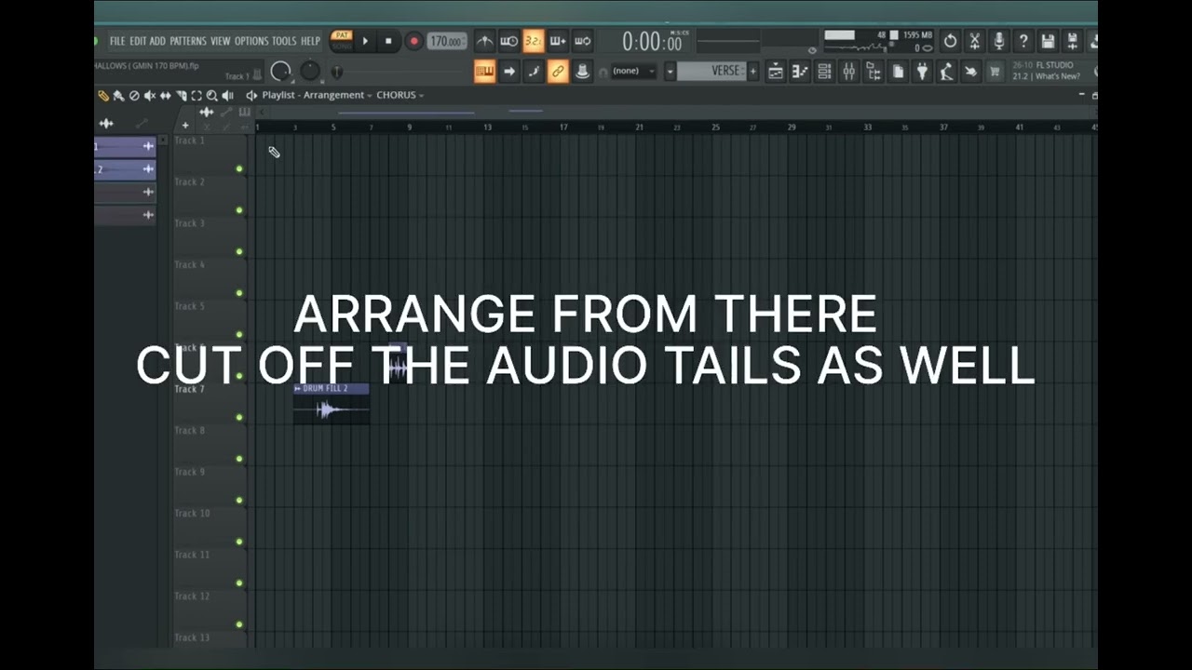1192x670 pixels.
Task: Click the What's New news panel
Action: pos(1048,71)
